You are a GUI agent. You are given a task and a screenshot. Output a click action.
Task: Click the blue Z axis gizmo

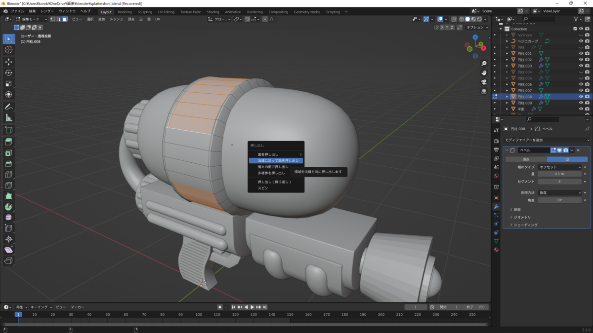coord(475,37)
